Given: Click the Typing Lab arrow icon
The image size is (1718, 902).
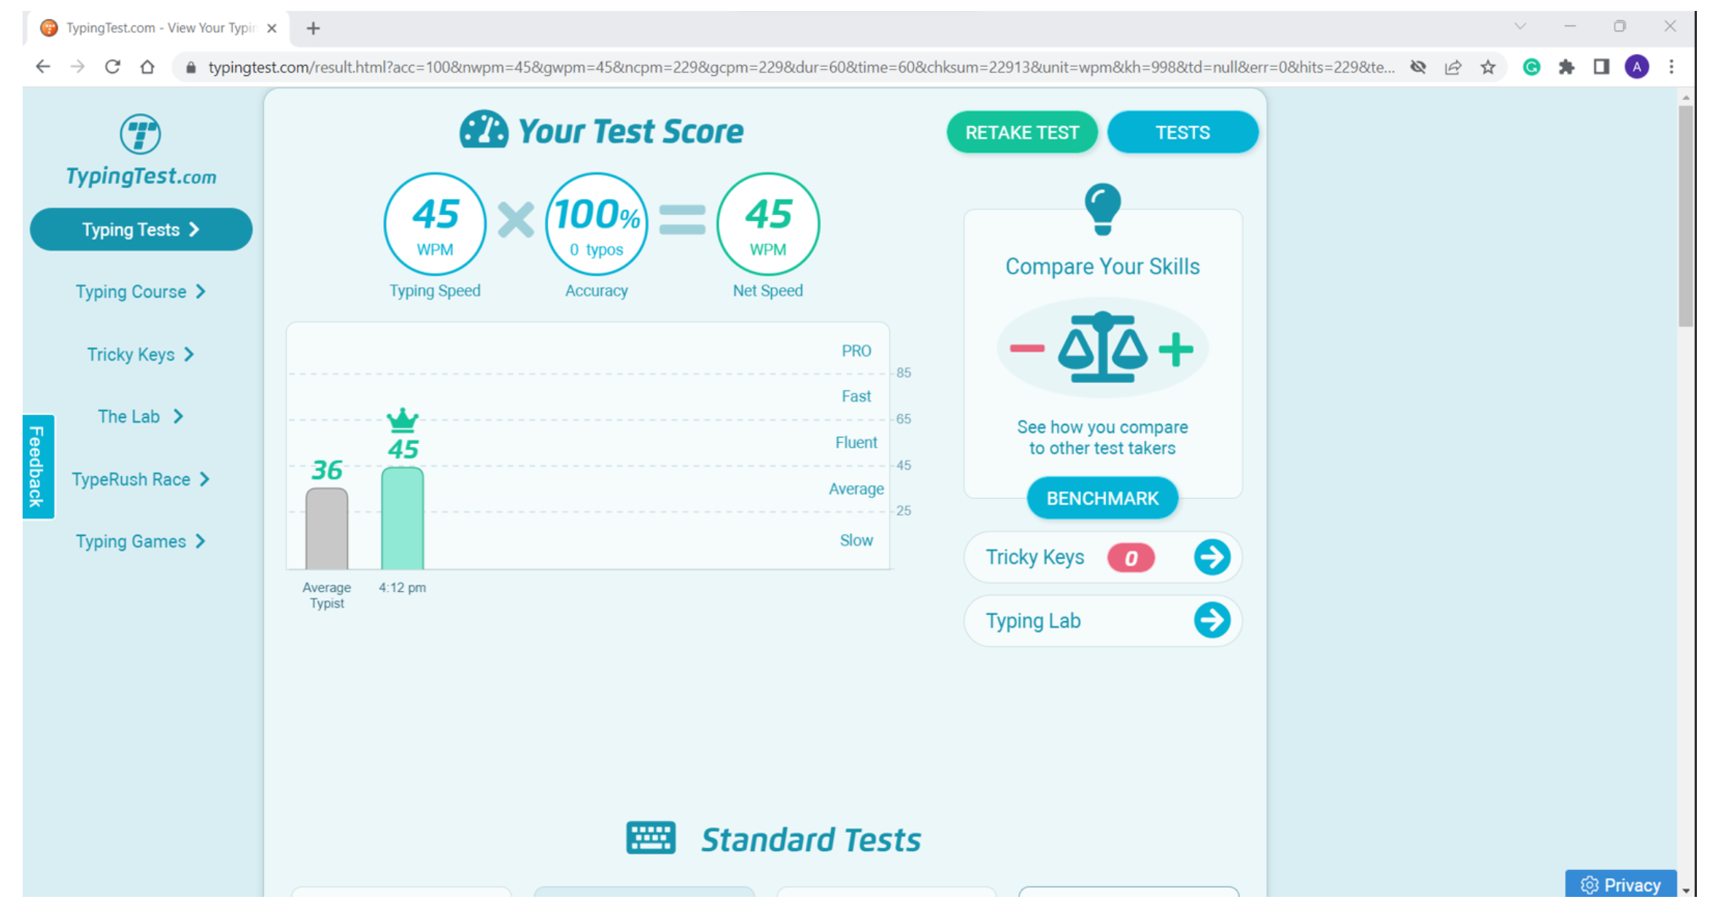Looking at the screenshot, I should click(x=1211, y=621).
